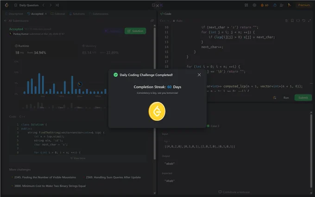315x197 pixels.
Task: Open challenge 3800 Minimum Cost Binary Strings
Action: [50, 186]
